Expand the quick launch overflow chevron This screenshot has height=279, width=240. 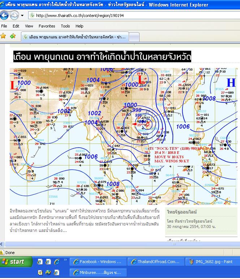click(x=66, y=260)
